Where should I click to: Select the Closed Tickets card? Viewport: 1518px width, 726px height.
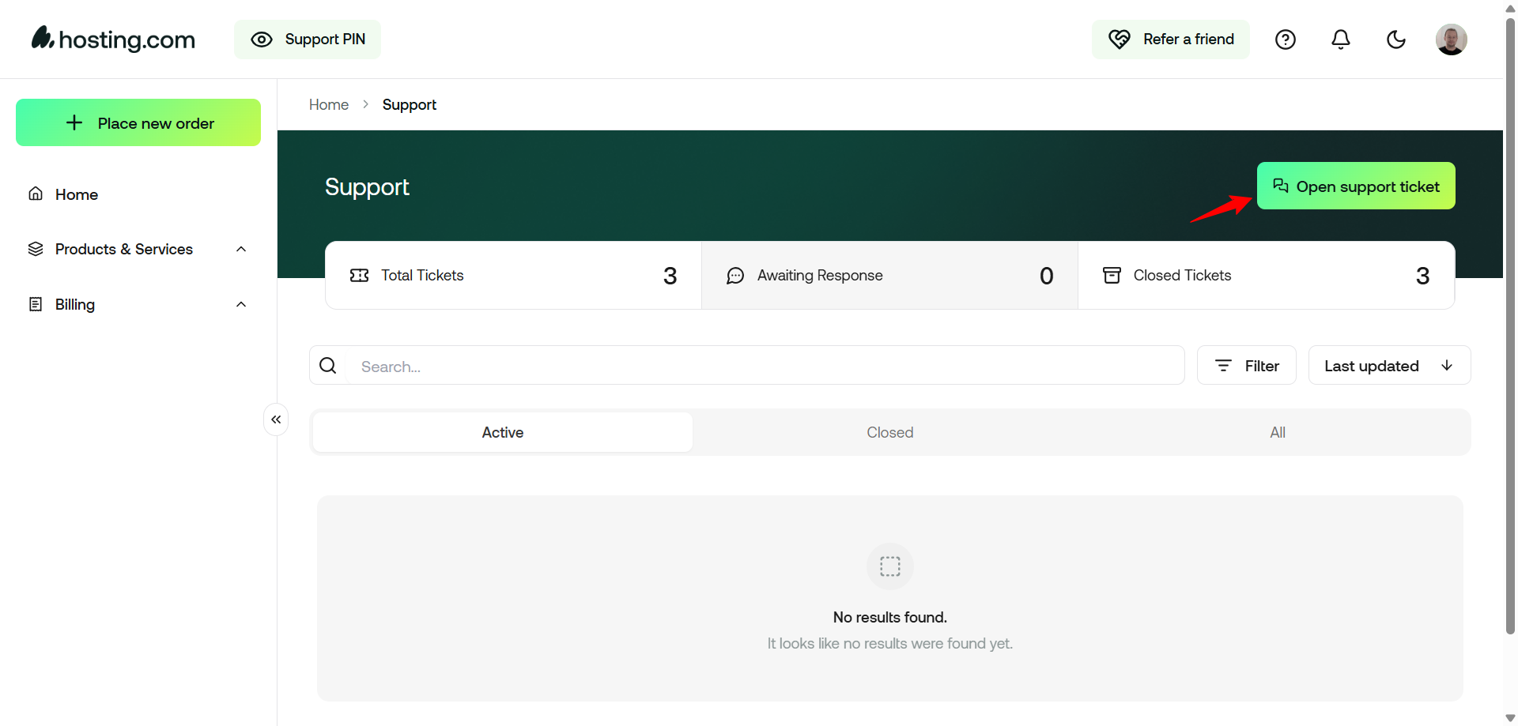tap(1266, 275)
